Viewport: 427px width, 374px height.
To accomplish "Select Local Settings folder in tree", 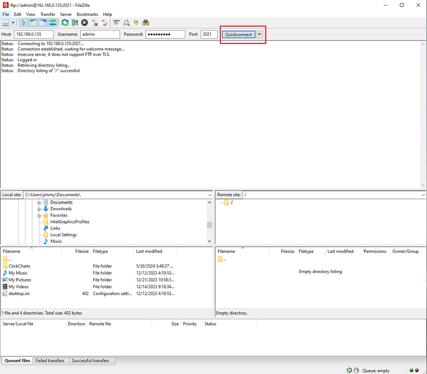I will (63, 235).
